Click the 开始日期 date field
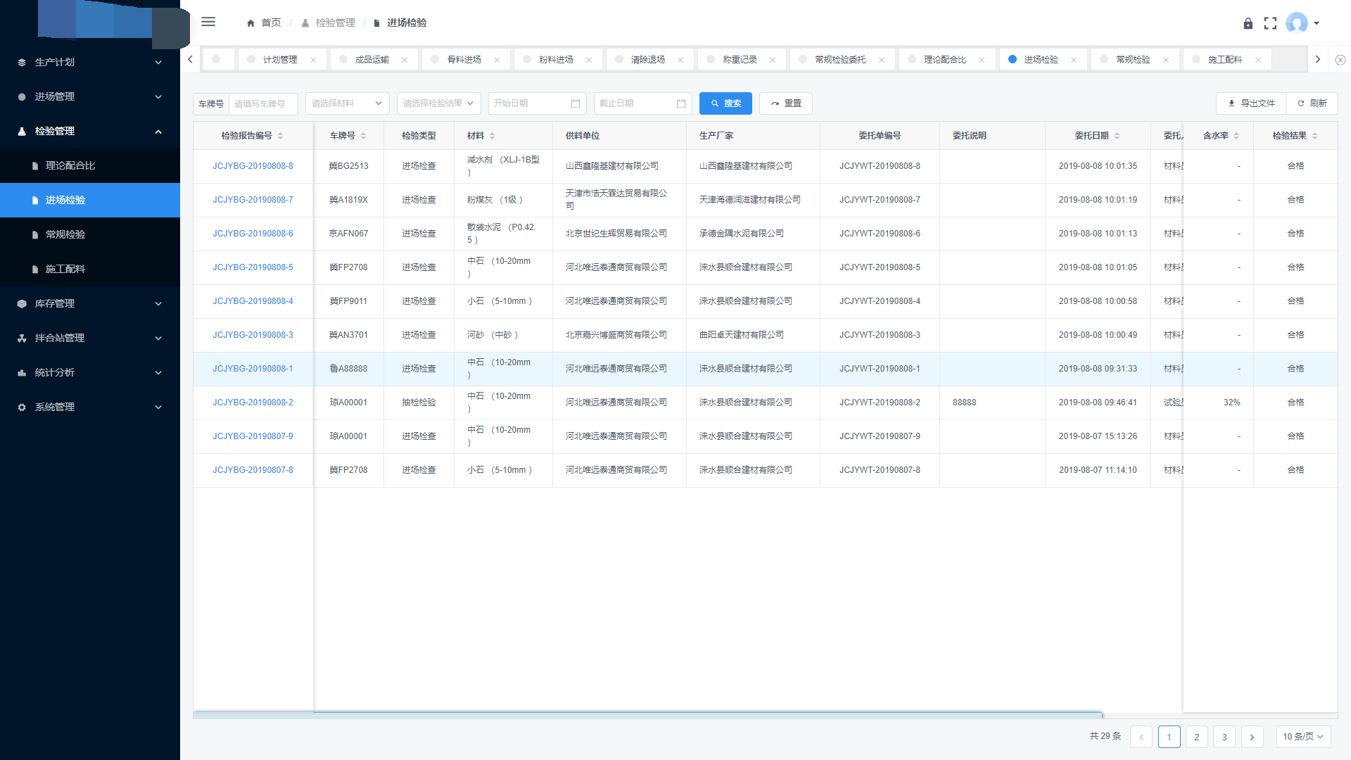This screenshot has width=1351, height=760. coord(537,103)
